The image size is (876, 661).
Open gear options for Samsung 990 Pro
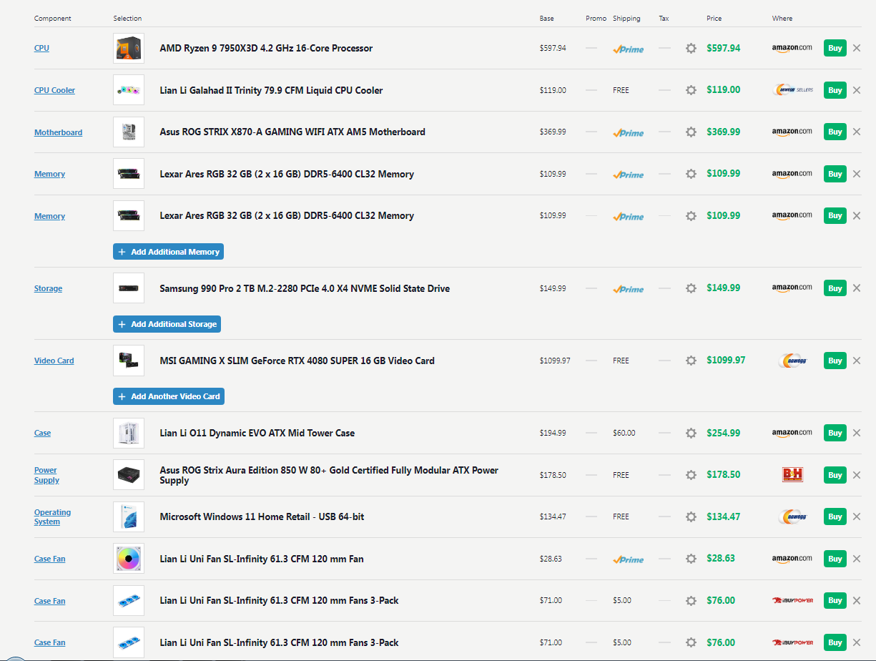pos(691,288)
